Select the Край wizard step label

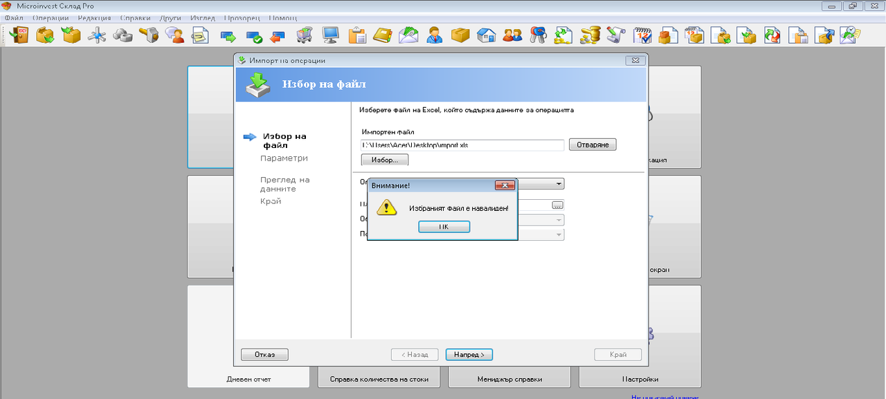click(271, 201)
